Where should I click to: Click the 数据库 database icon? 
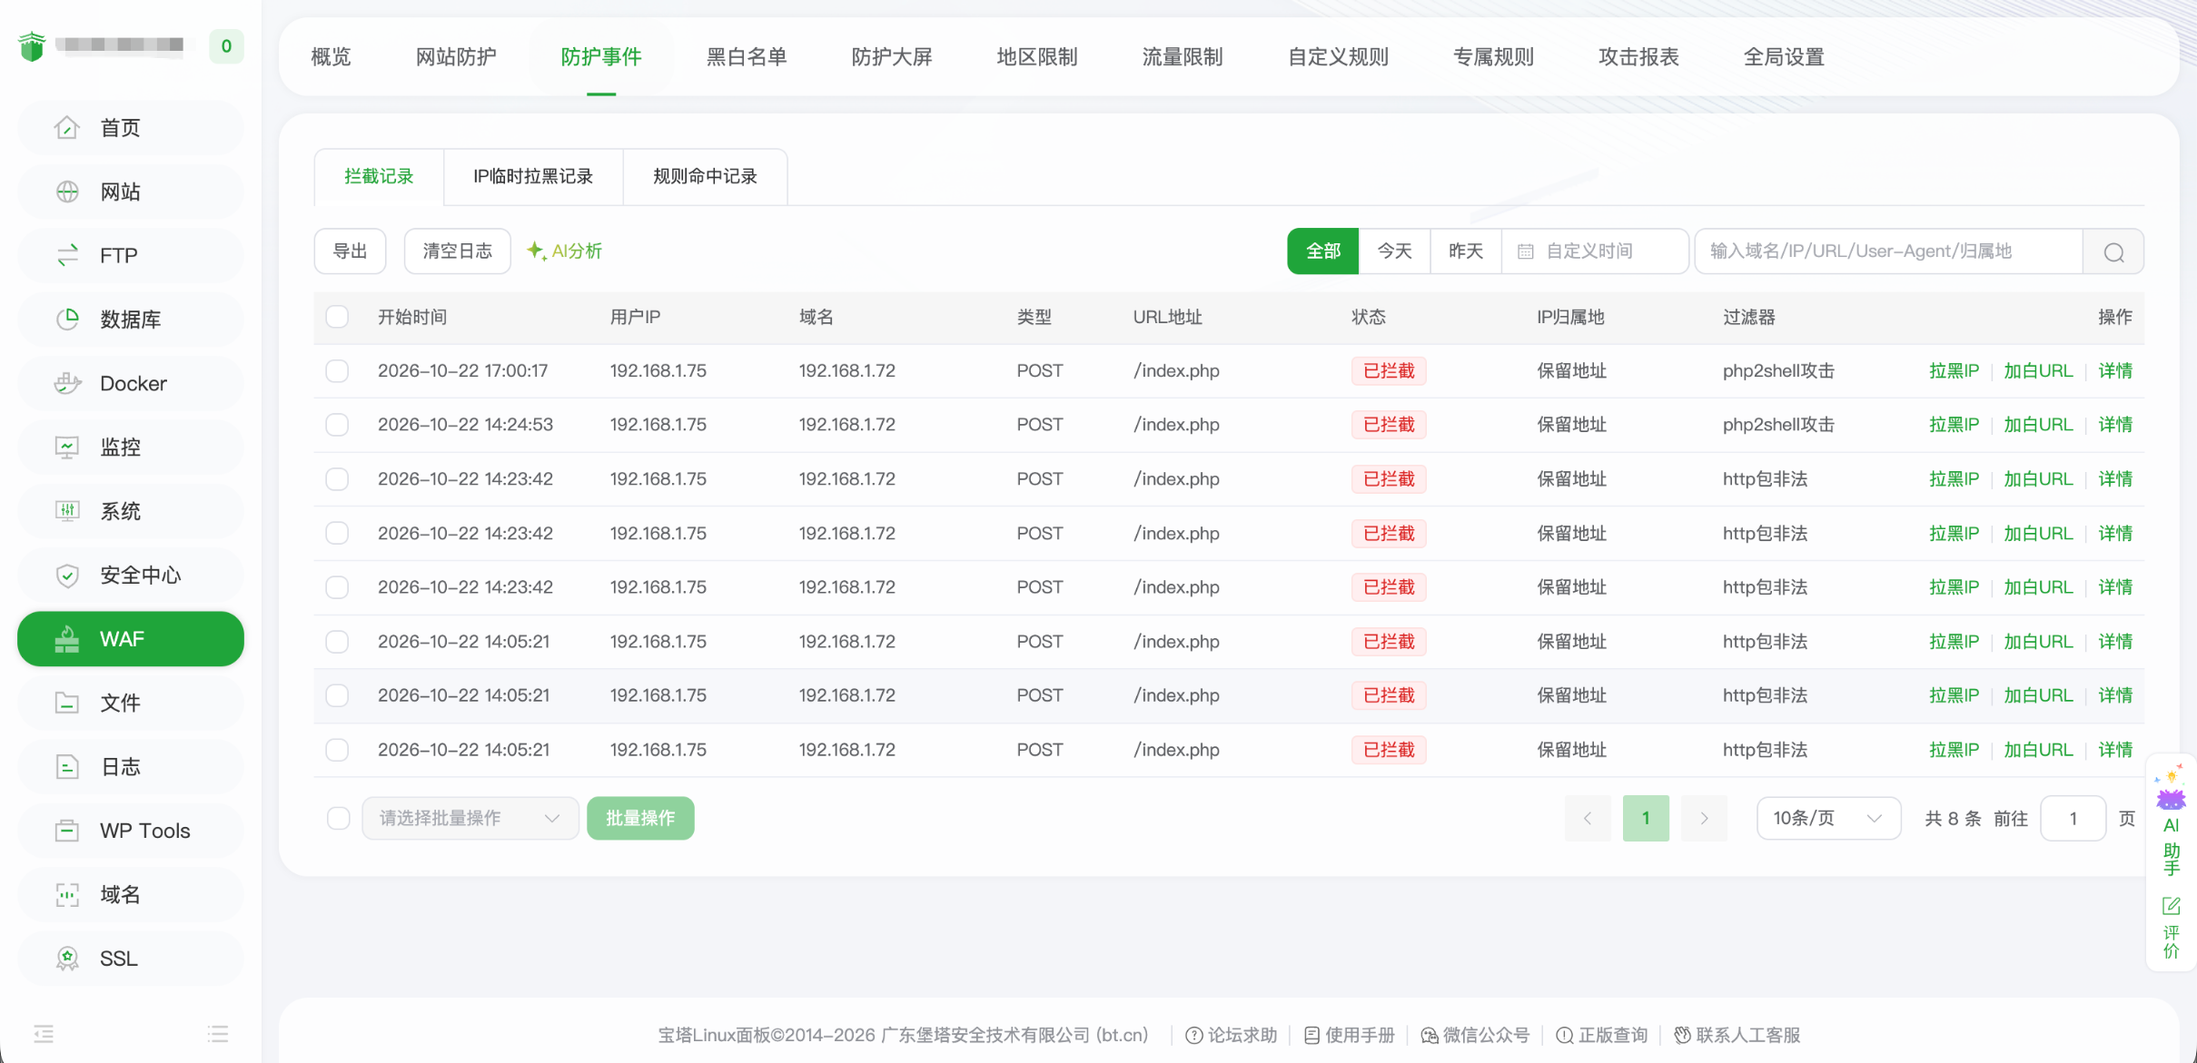pos(67,320)
